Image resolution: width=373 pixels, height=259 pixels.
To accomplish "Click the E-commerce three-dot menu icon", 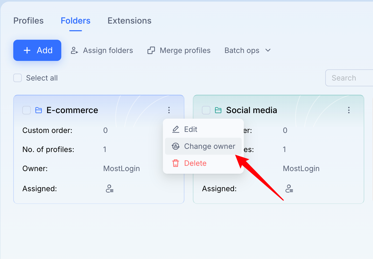I will 169,110.
